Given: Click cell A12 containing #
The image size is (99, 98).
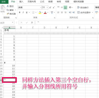Looking at the screenshot, I should 9,63.
